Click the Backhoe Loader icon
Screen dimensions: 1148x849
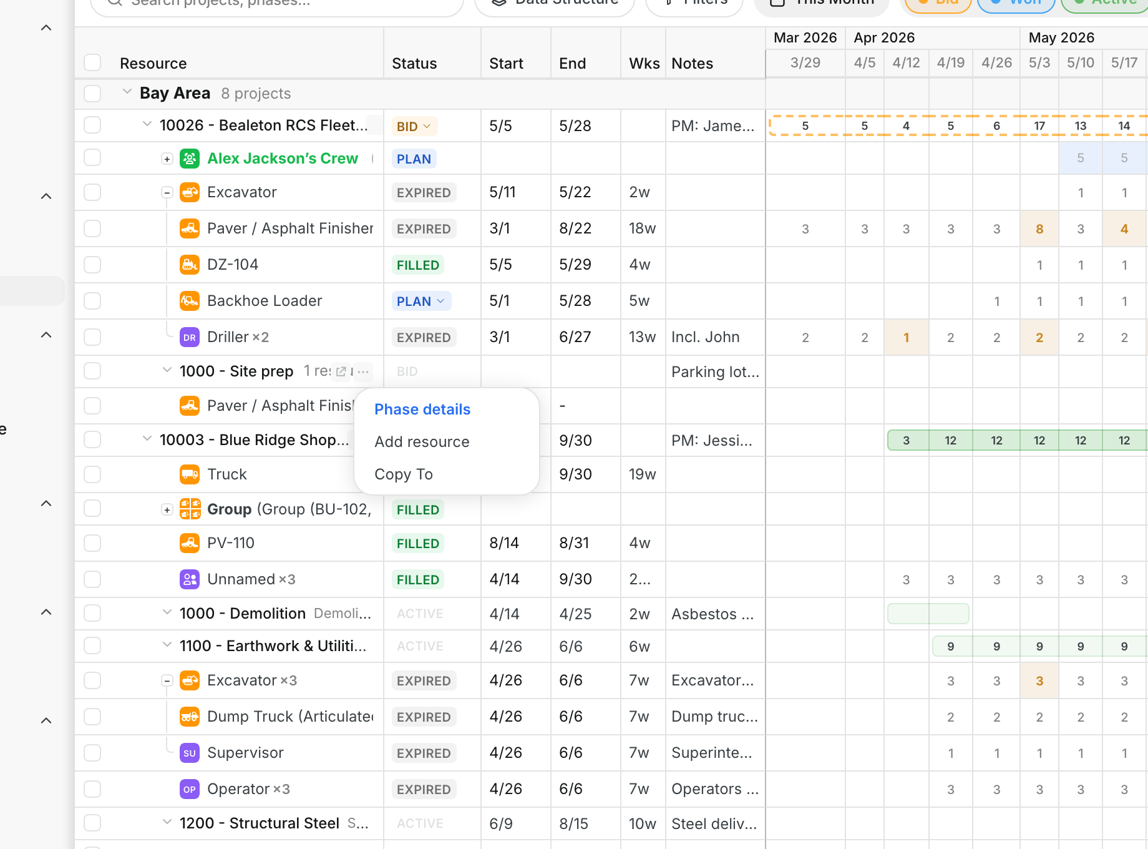[x=190, y=301]
